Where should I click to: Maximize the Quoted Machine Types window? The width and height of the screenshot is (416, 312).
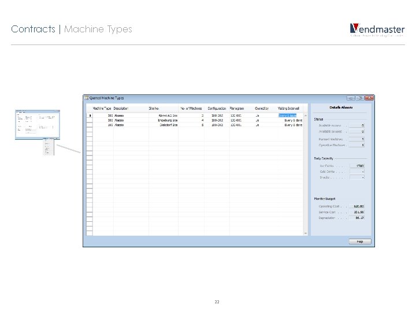[360, 98]
